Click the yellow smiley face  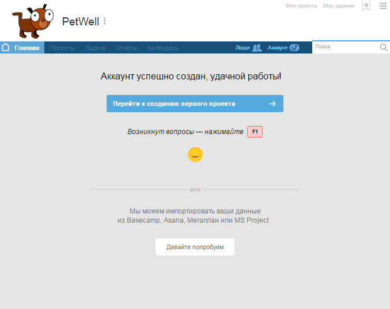pyautogui.click(x=195, y=155)
